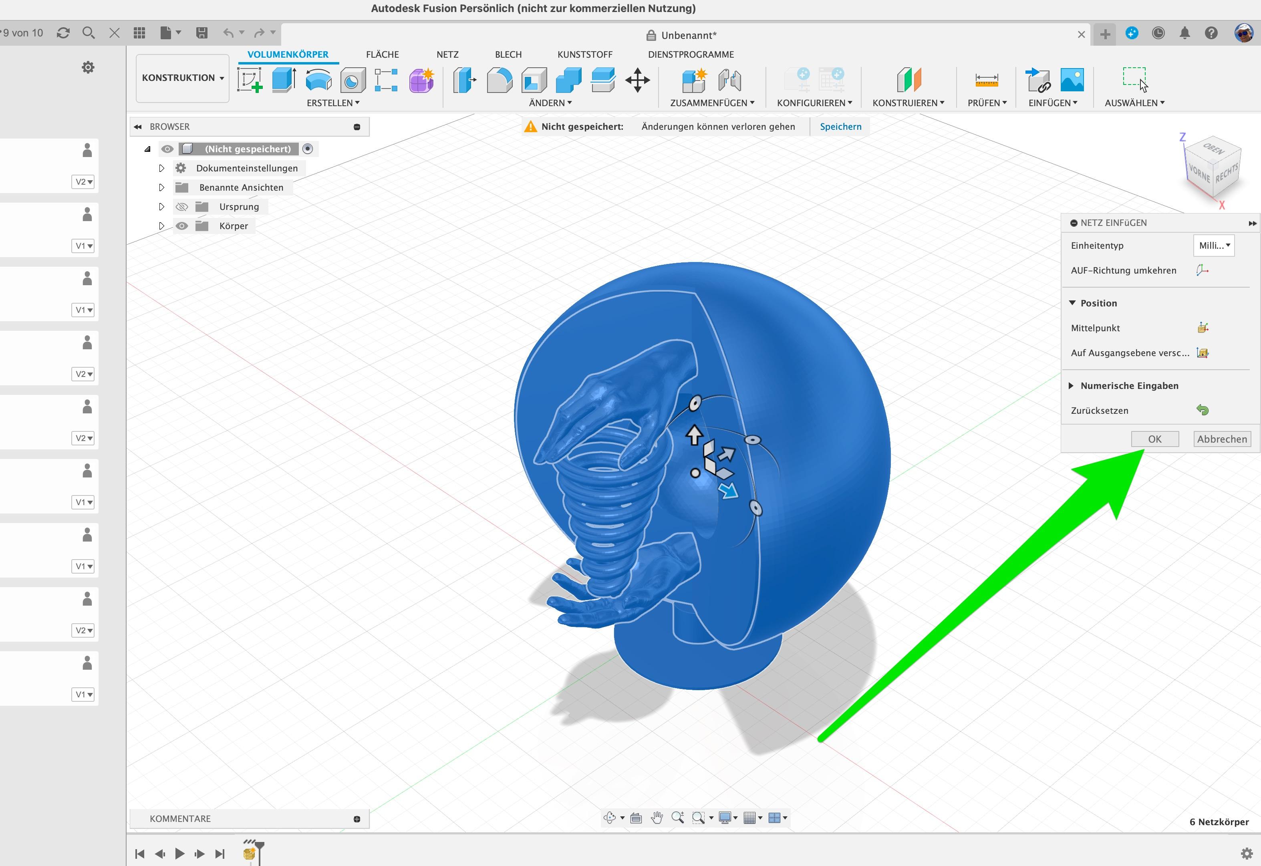Switch to the KUNSTSTOFF tab
Image resolution: width=1261 pixels, height=866 pixels.
coord(584,54)
